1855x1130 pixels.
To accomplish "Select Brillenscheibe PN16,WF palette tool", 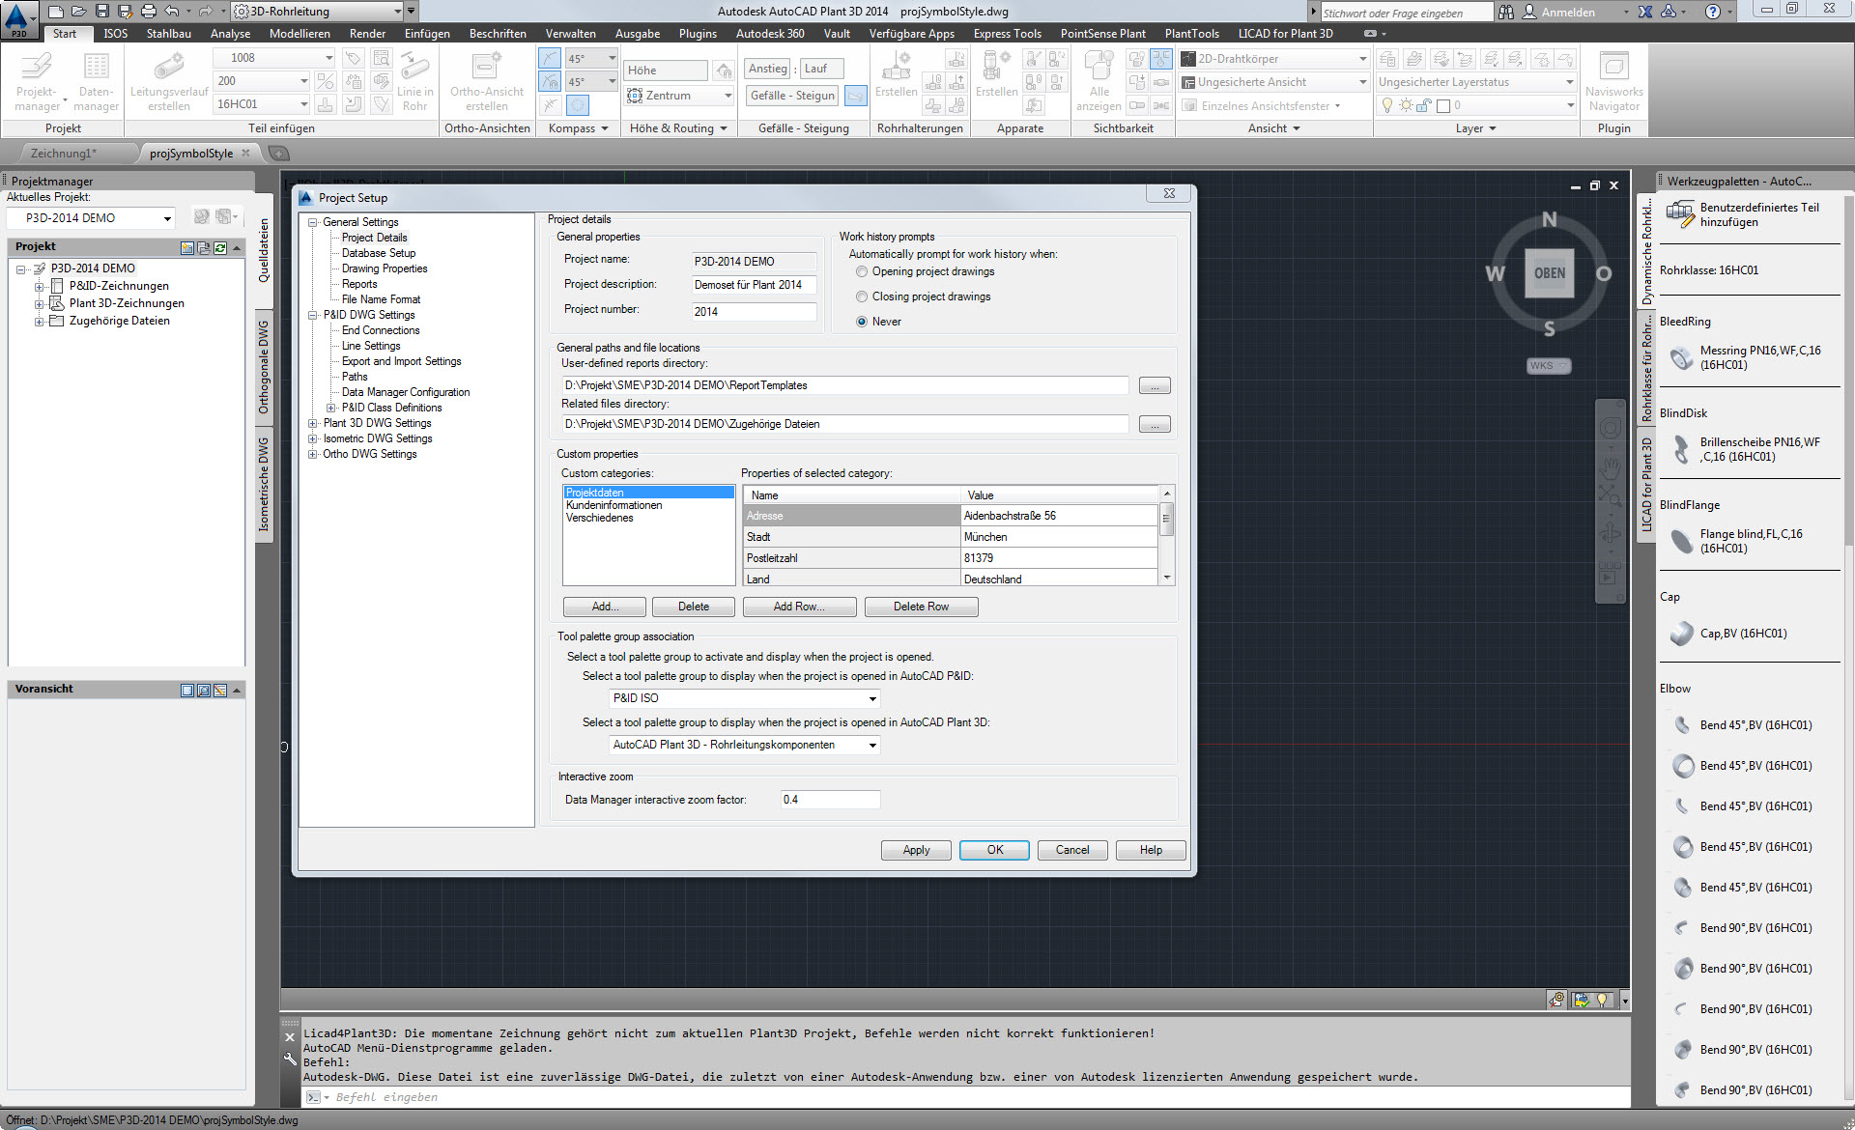I will [1682, 449].
